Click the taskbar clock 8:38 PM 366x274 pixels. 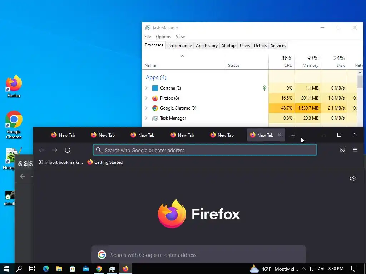[x=336, y=269]
